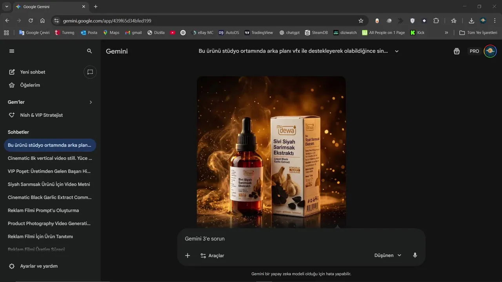
Task: Go back with the browser back arrow
Action: [7, 21]
